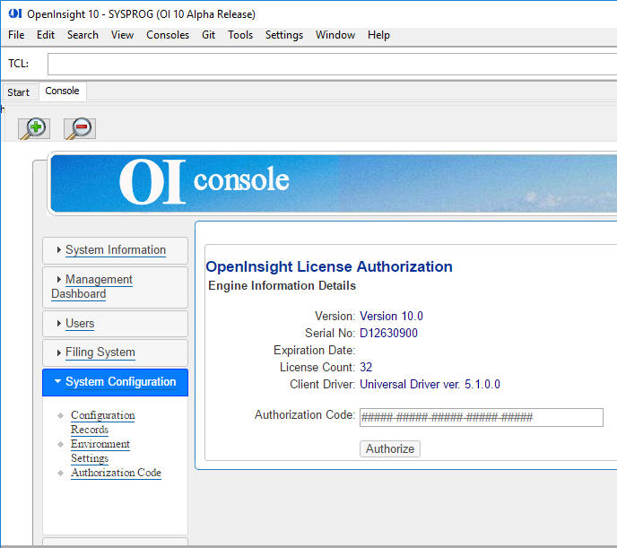
Task: Open the Management Dashboard link
Action: tap(92, 286)
